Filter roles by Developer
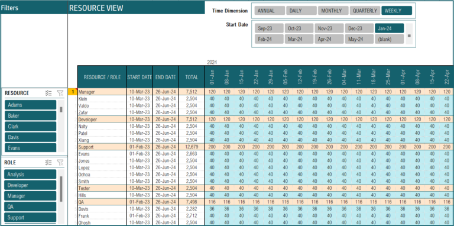Viewport: 454px width, 226px height. tap(30, 185)
